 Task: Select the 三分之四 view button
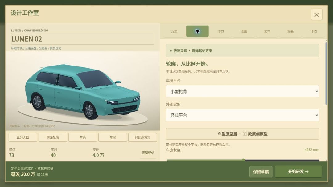(x=23, y=137)
